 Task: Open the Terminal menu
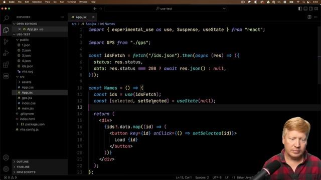[72, 2]
